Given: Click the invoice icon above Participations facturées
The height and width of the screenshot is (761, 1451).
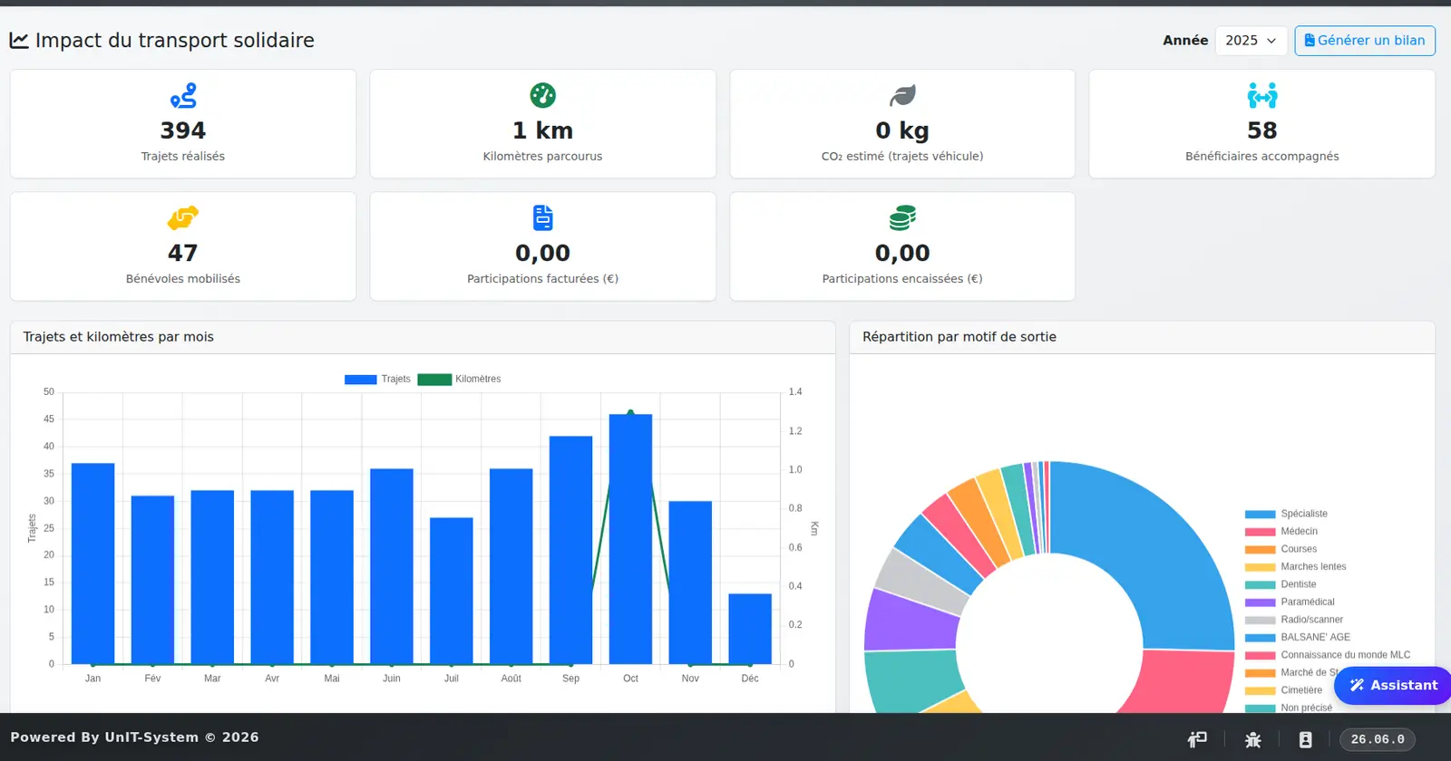Looking at the screenshot, I should 542,217.
